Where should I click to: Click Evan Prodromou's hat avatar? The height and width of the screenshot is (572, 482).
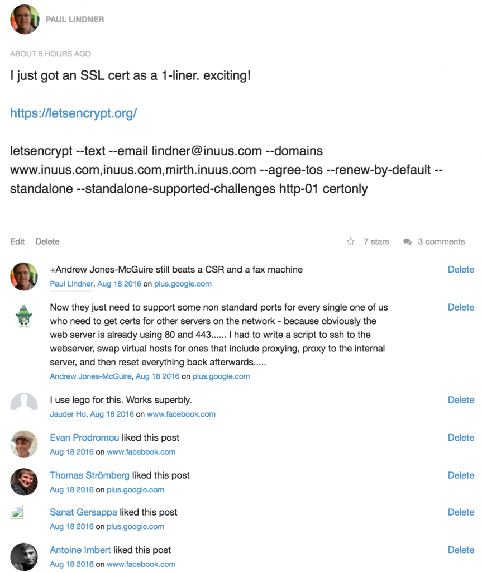tap(24, 444)
